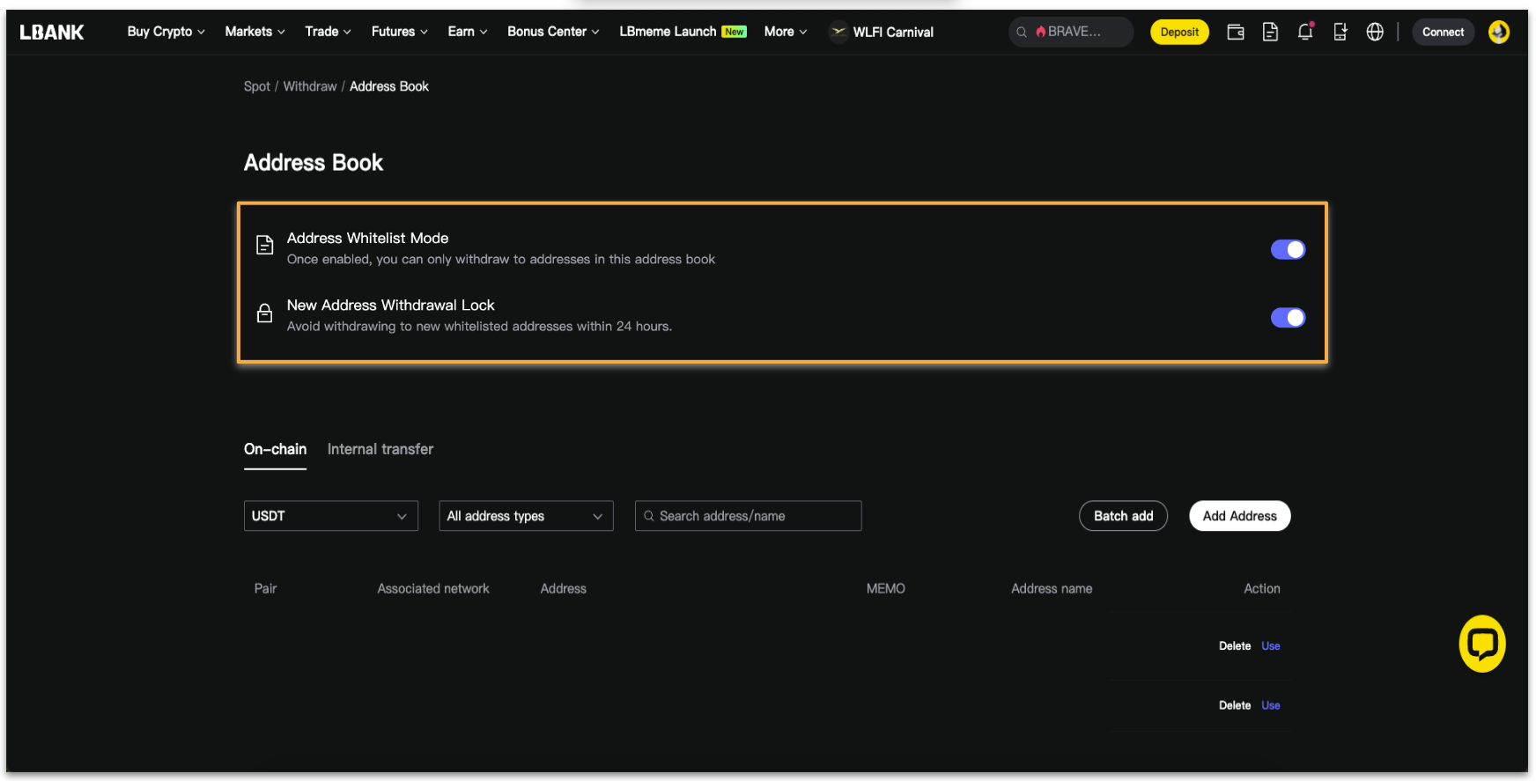Open the orders document icon in header
The width and height of the screenshot is (1536, 781).
pos(1270,32)
